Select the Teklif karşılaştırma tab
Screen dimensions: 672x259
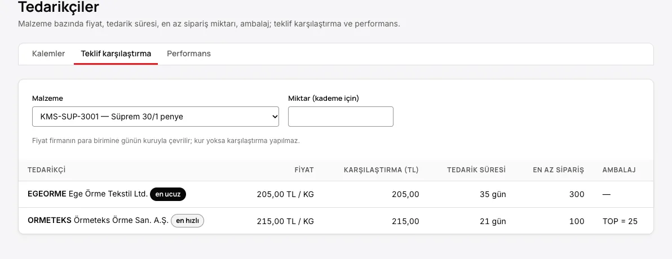(116, 54)
